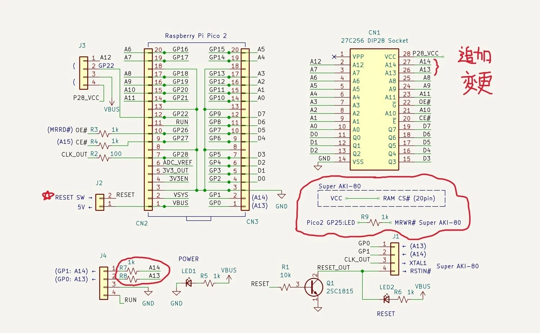Click the "RESET SW" label at J2
The width and height of the screenshot is (540, 333).
70,197
